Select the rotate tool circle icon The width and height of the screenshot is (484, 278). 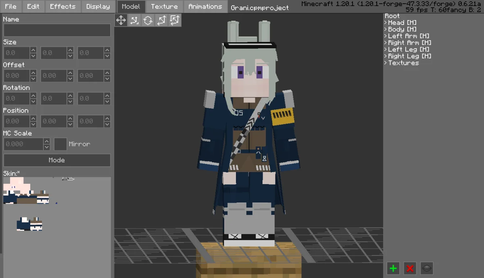point(148,20)
